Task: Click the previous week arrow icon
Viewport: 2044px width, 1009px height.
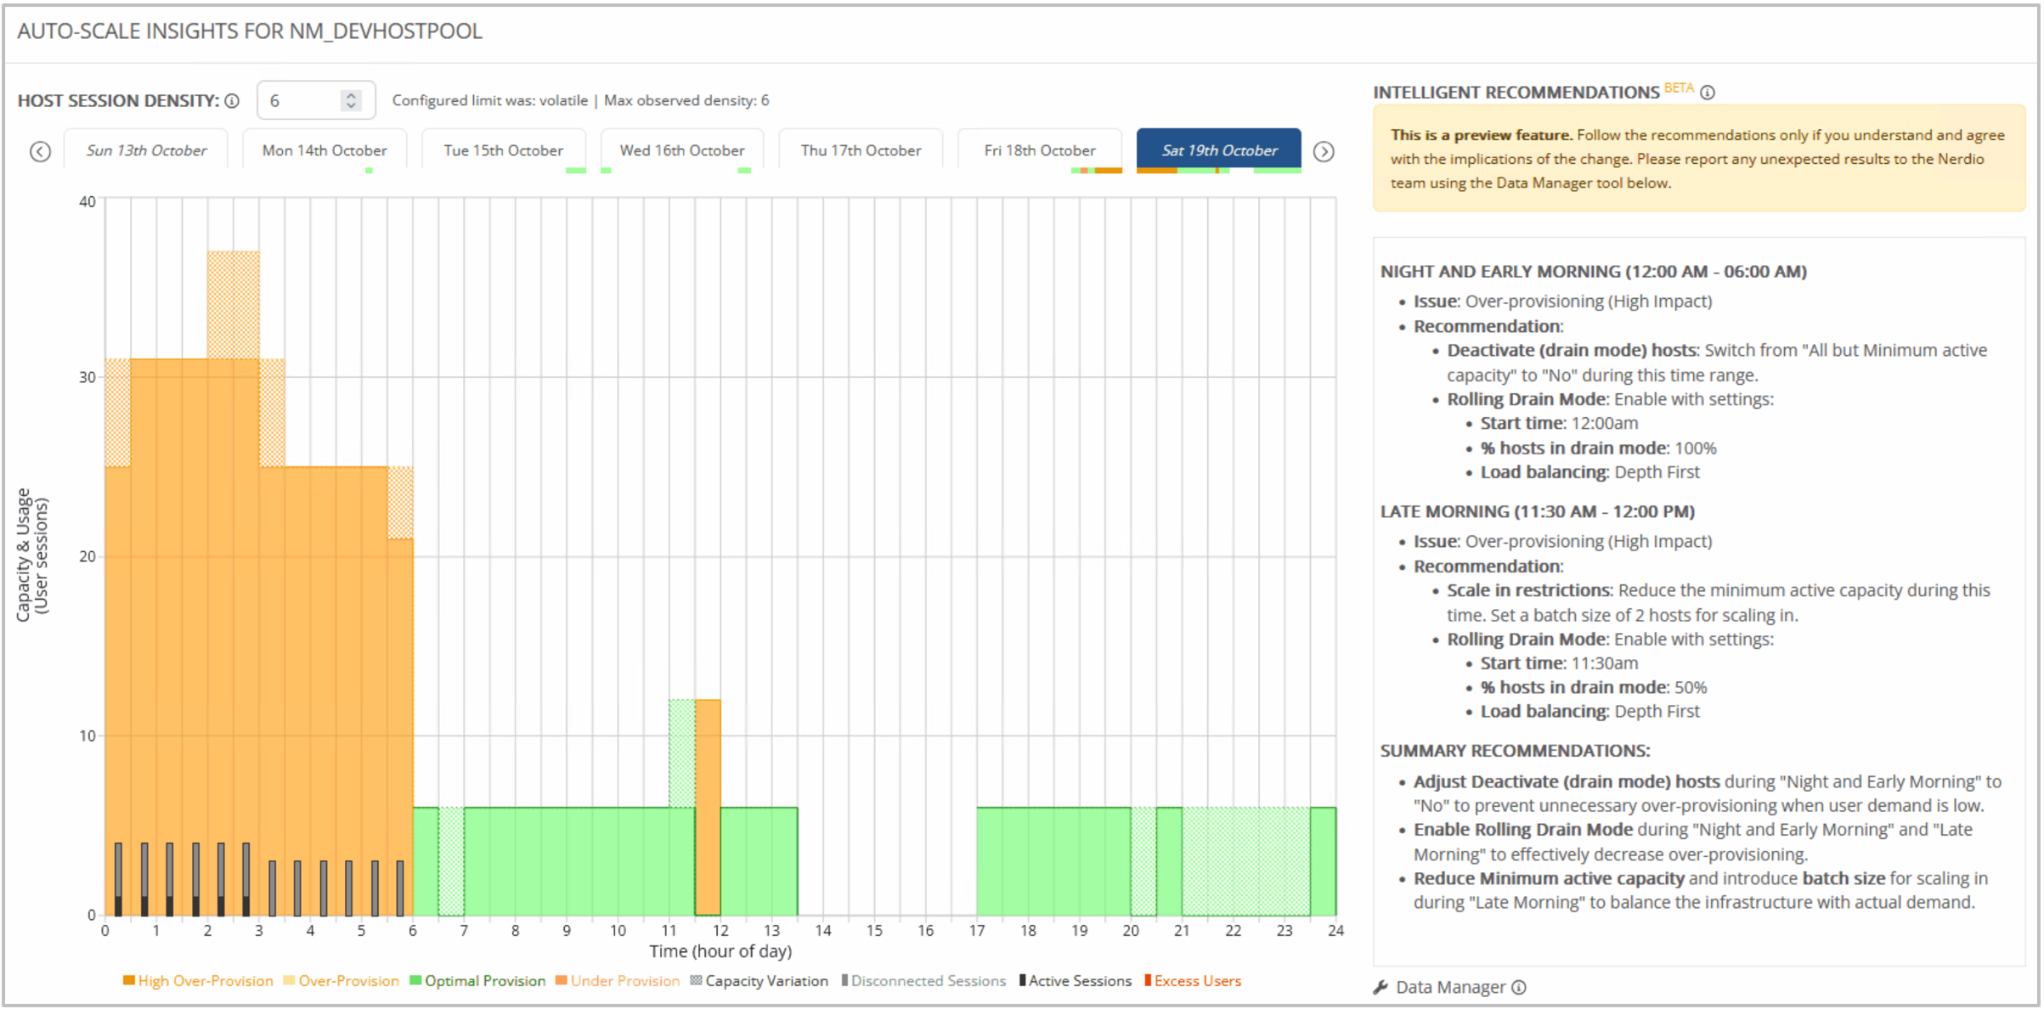Action: point(40,151)
